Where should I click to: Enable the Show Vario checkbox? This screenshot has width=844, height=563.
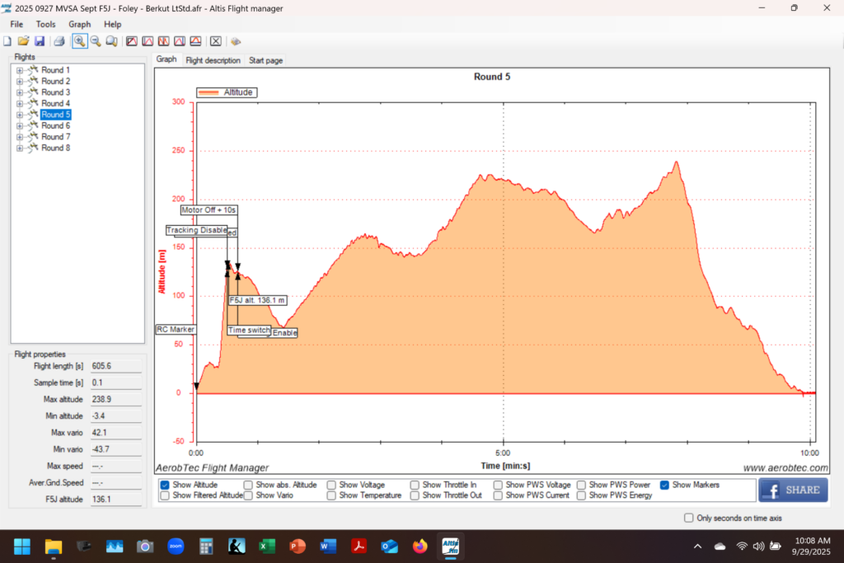coord(248,495)
